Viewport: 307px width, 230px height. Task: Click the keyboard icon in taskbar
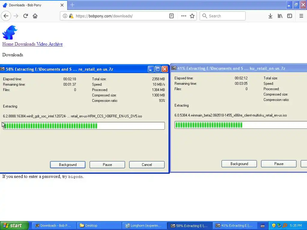[x=263, y=226]
